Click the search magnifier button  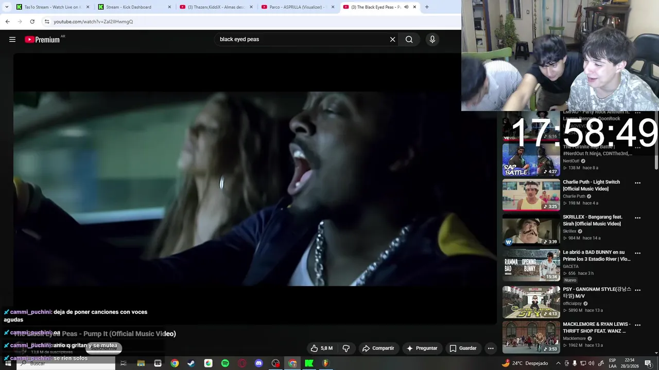tap(409, 40)
